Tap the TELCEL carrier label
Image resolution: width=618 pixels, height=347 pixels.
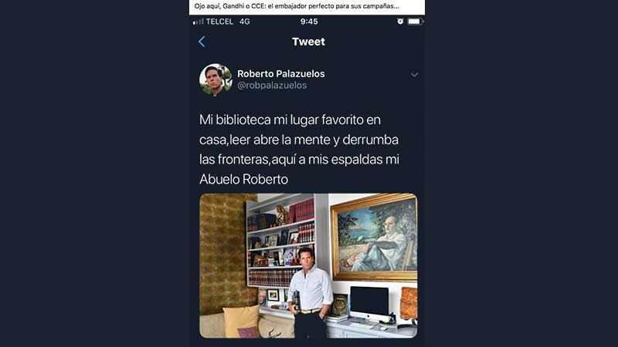(x=219, y=22)
